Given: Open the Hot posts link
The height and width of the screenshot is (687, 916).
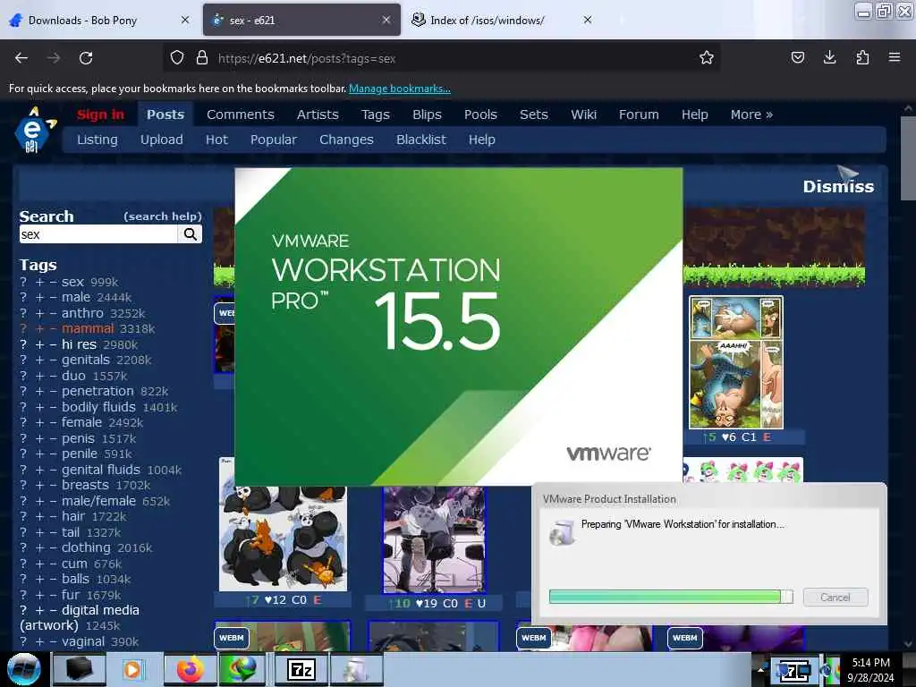Looking at the screenshot, I should click(216, 140).
